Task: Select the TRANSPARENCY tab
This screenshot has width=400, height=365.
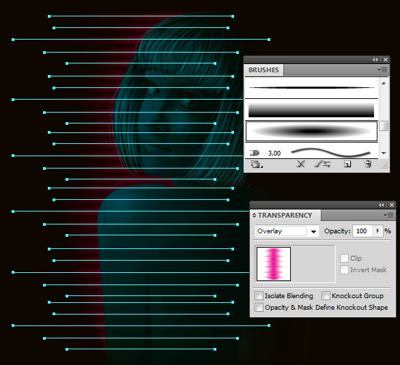Action: point(285,216)
